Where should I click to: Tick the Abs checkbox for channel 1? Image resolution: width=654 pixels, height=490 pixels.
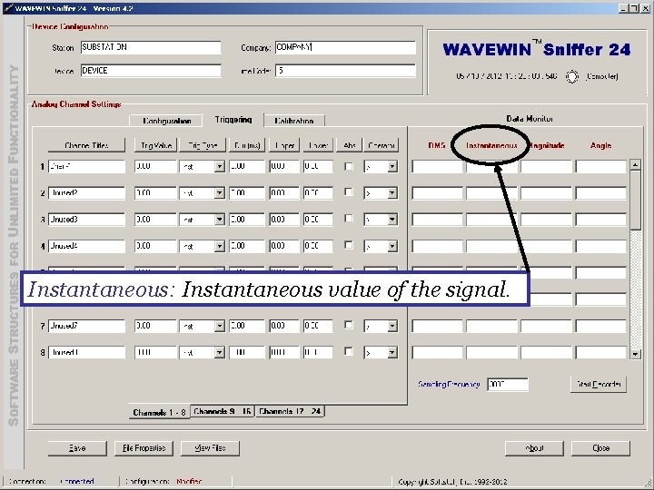click(x=348, y=167)
